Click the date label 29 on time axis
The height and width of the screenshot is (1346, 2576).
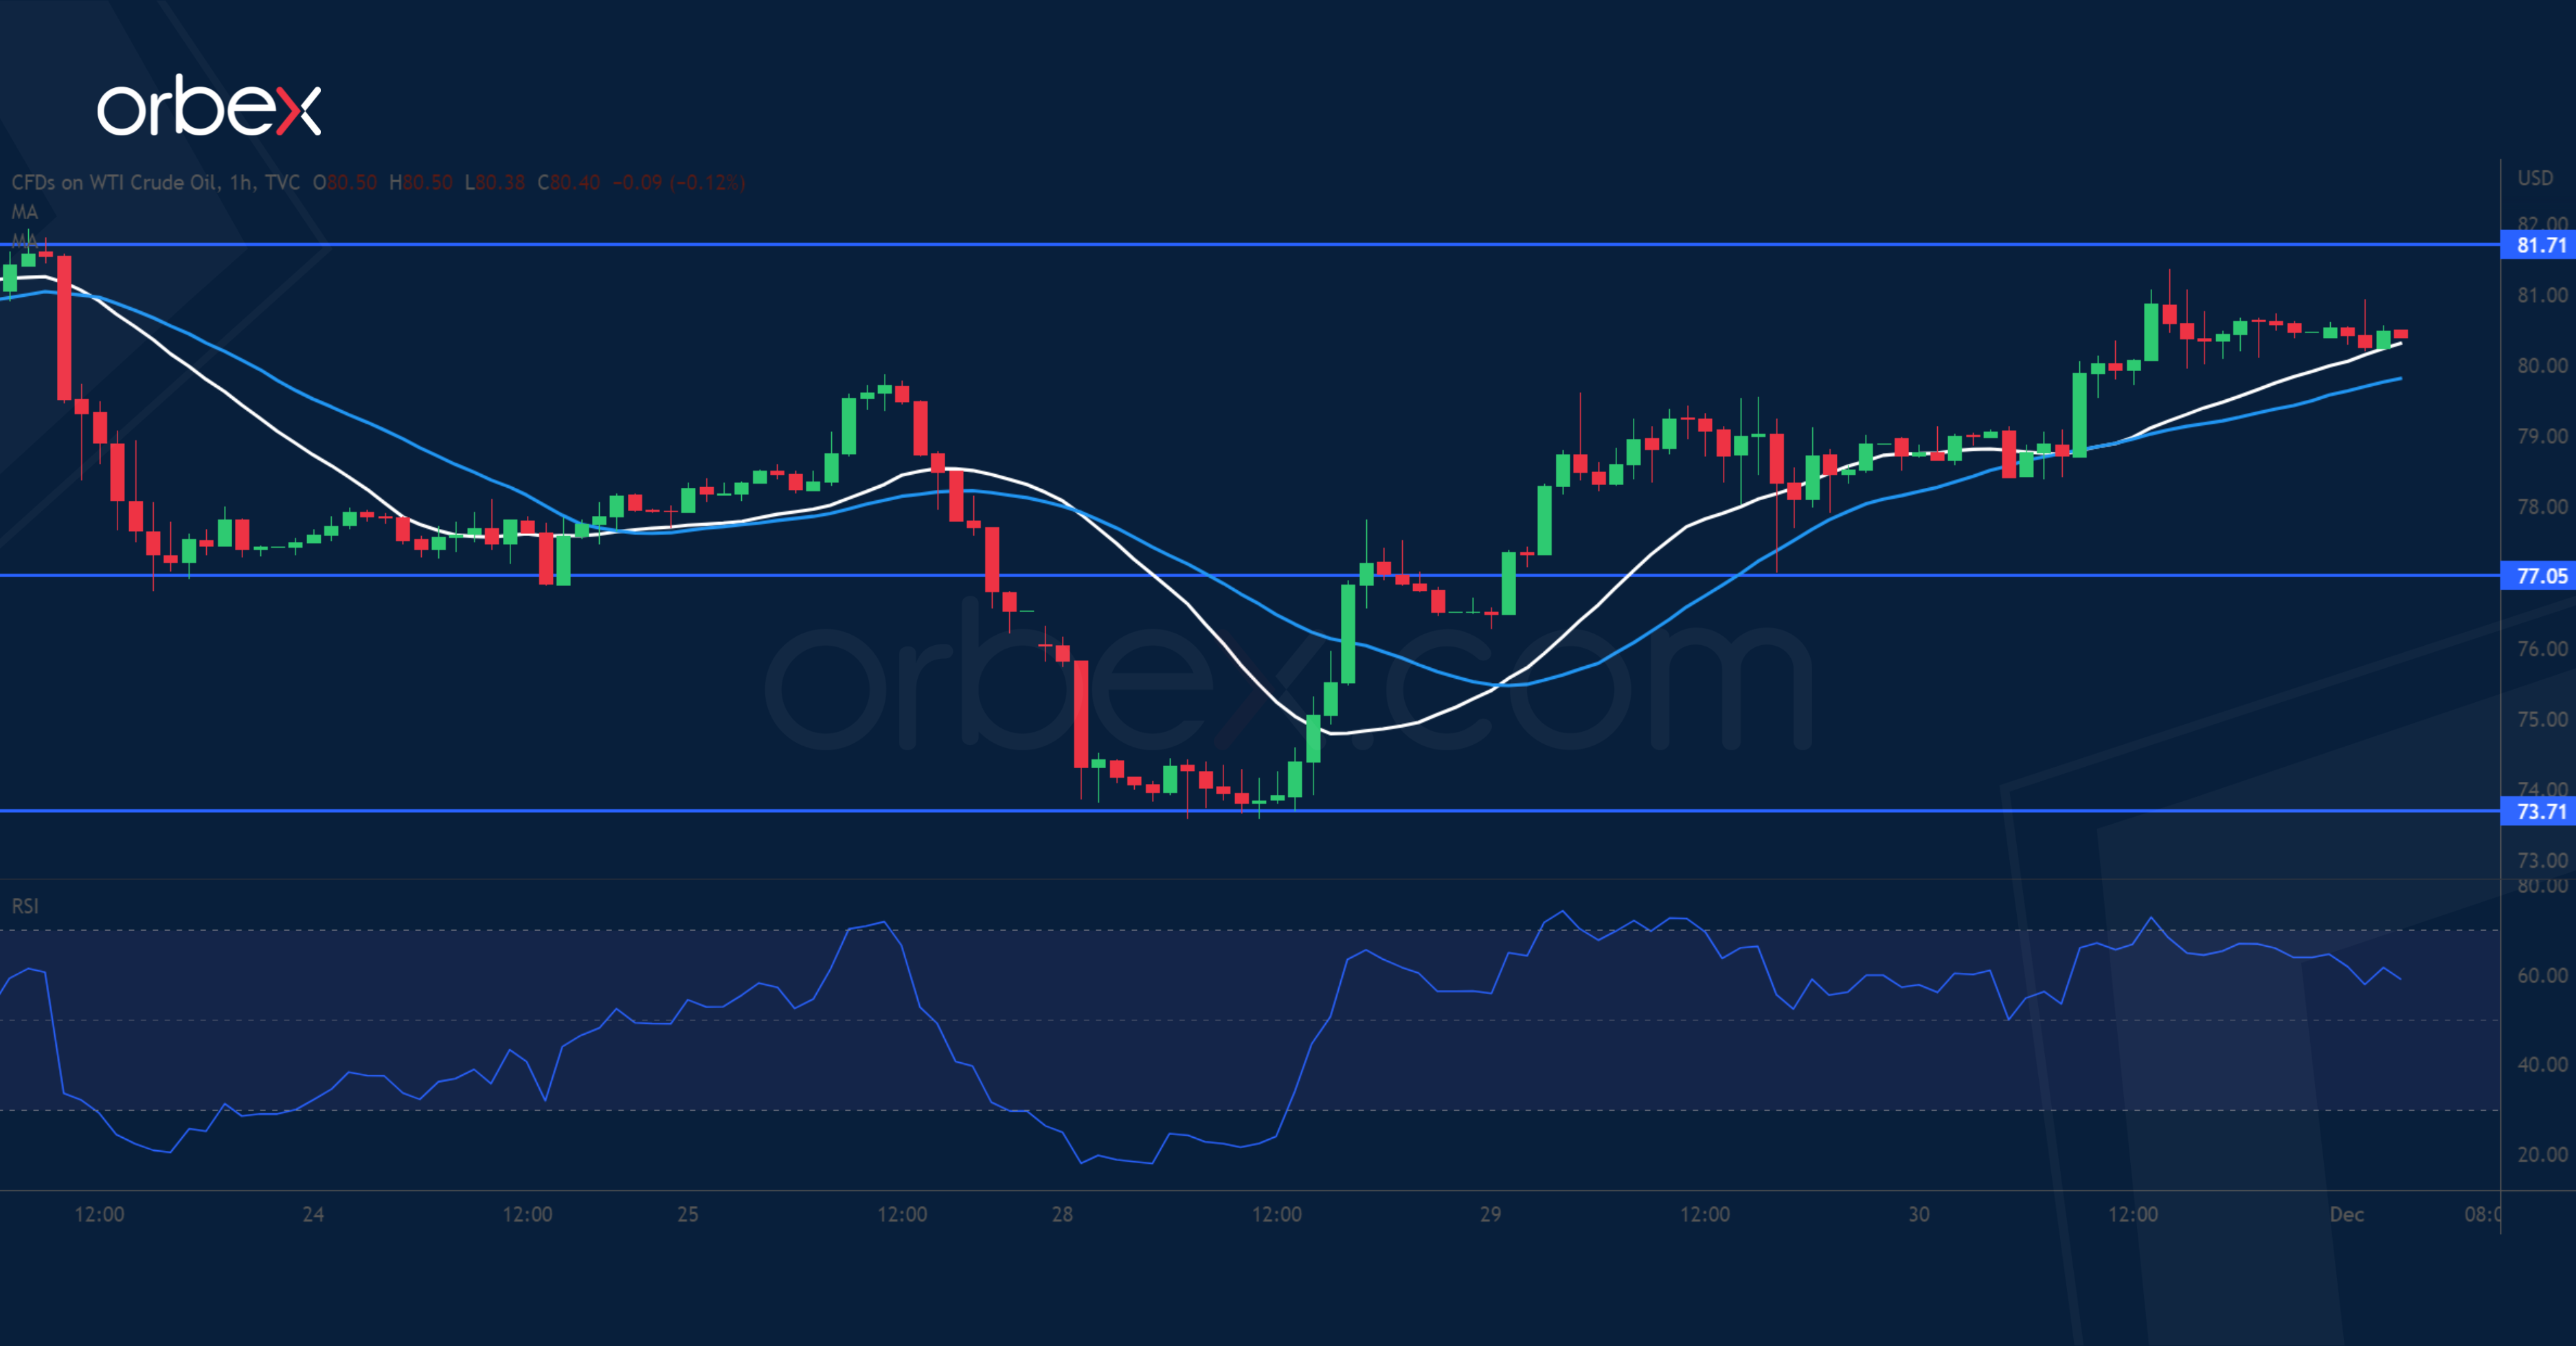(1490, 1214)
